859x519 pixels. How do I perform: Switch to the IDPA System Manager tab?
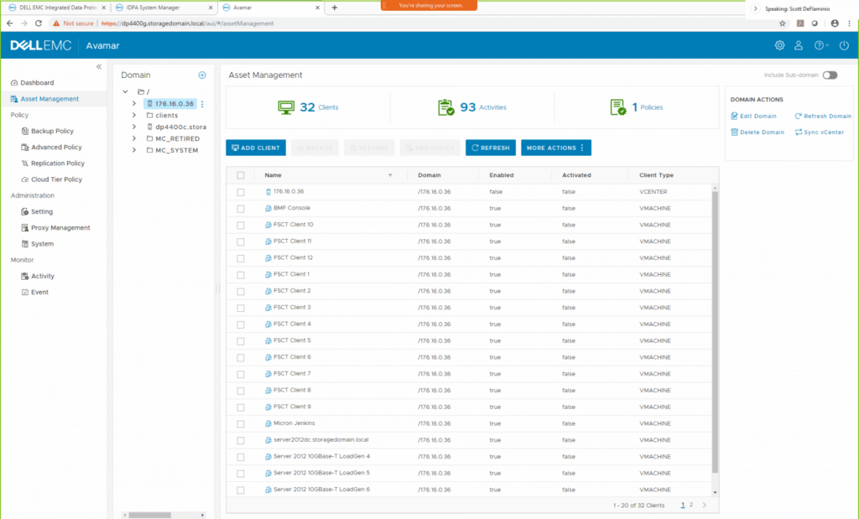(x=164, y=8)
